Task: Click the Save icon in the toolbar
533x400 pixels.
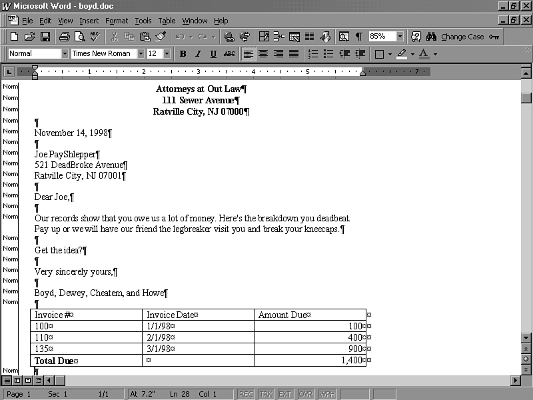Action: pos(45,37)
